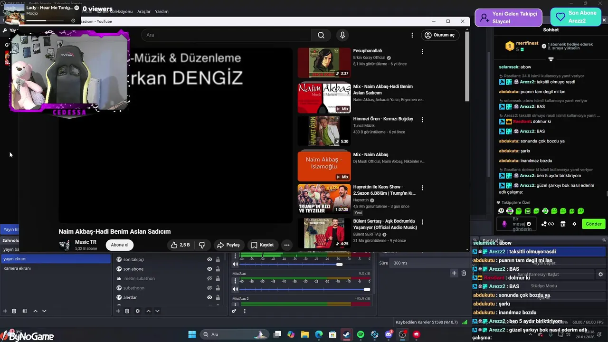Show the metin subathon source

pos(209,278)
